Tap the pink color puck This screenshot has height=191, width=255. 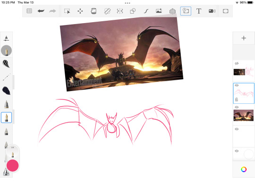(x=13, y=166)
